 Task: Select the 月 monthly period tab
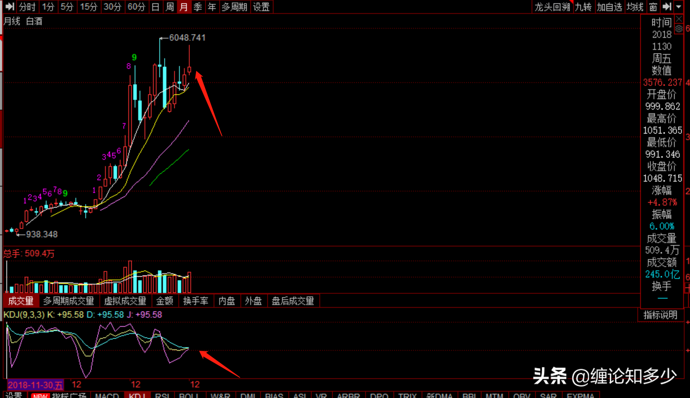click(x=184, y=7)
